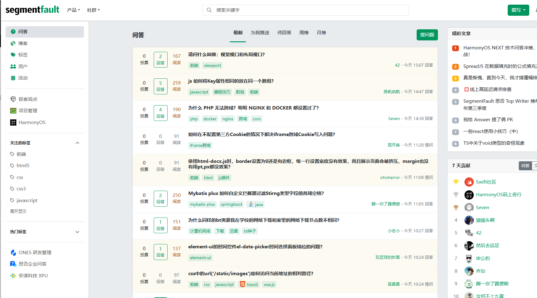Click the search magnifier icon
This screenshot has width=537, height=298.
209,10
